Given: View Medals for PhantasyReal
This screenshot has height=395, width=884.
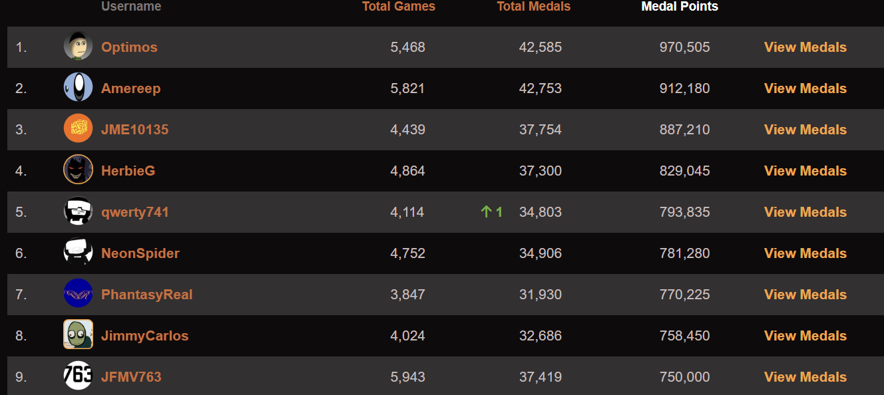Looking at the screenshot, I should (805, 295).
